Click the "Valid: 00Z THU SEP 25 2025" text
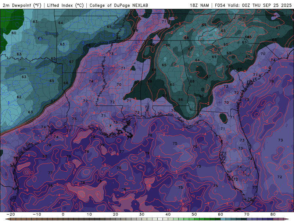The image size is (294, 221). (x=259, y=6)
